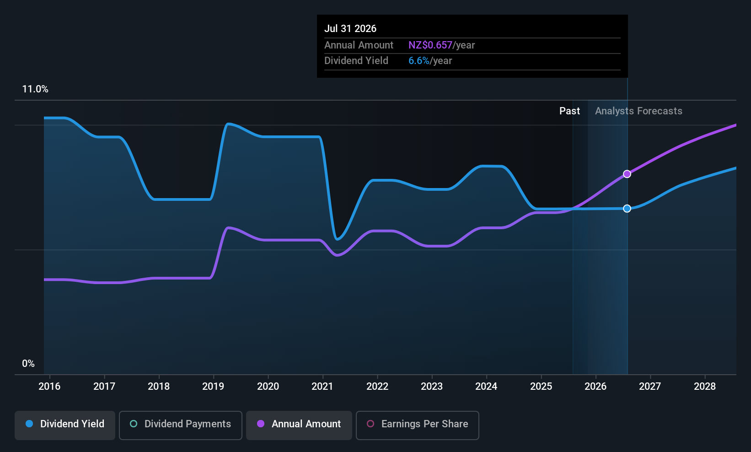Image resolution: width=751 pixels, height=452 pixels.
Task: Toggle the Annual Amount series
Action: pyautogui.click(x=299, y=425)
